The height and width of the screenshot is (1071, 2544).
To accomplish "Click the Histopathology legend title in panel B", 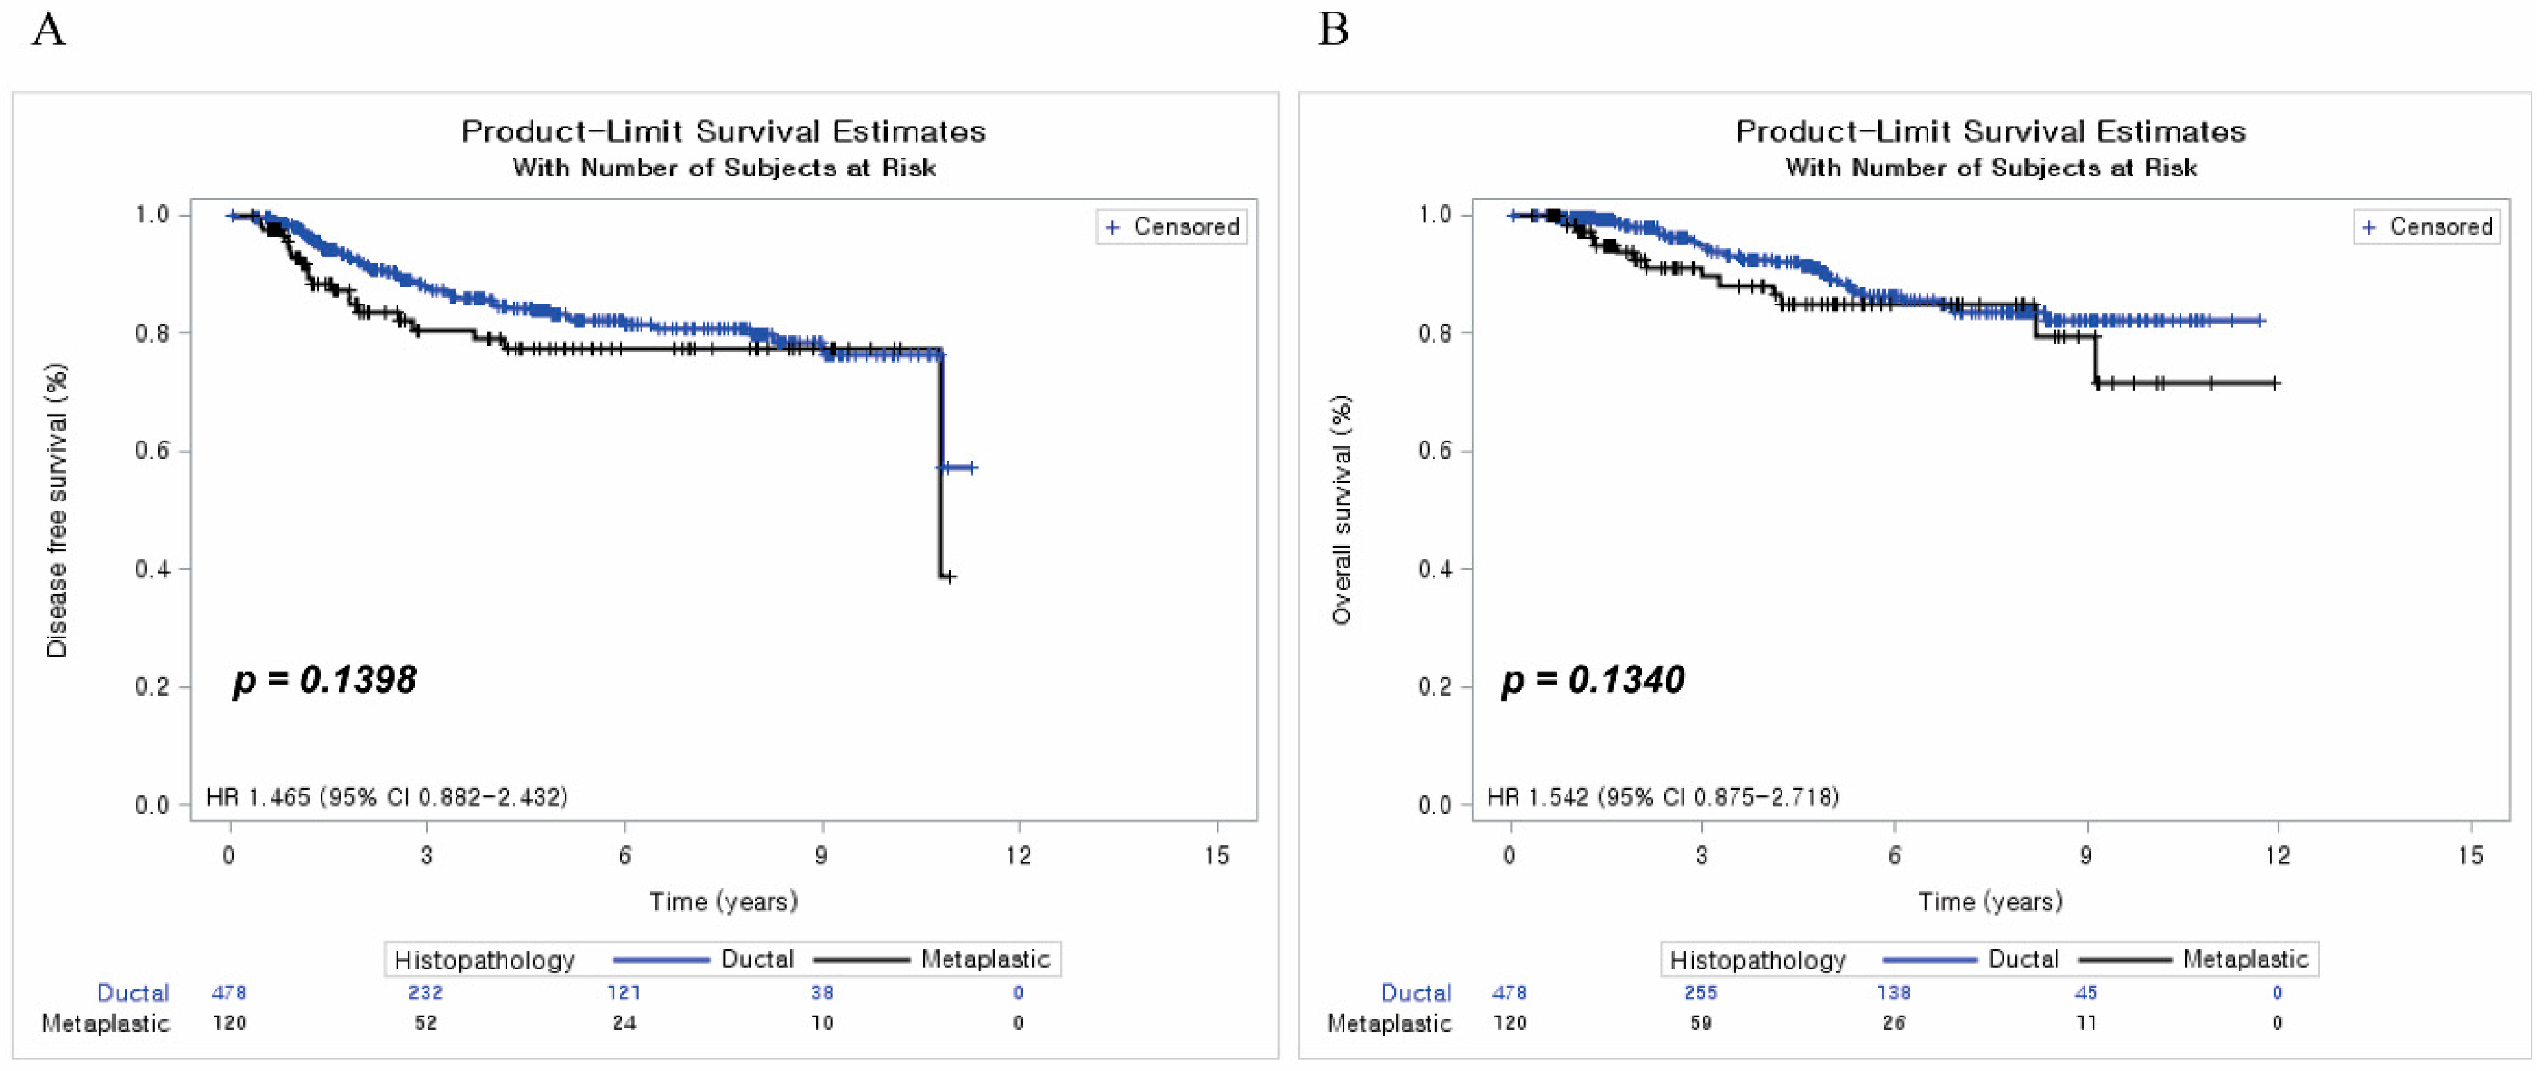I will pyautogui.click(x=1758, y=960).
